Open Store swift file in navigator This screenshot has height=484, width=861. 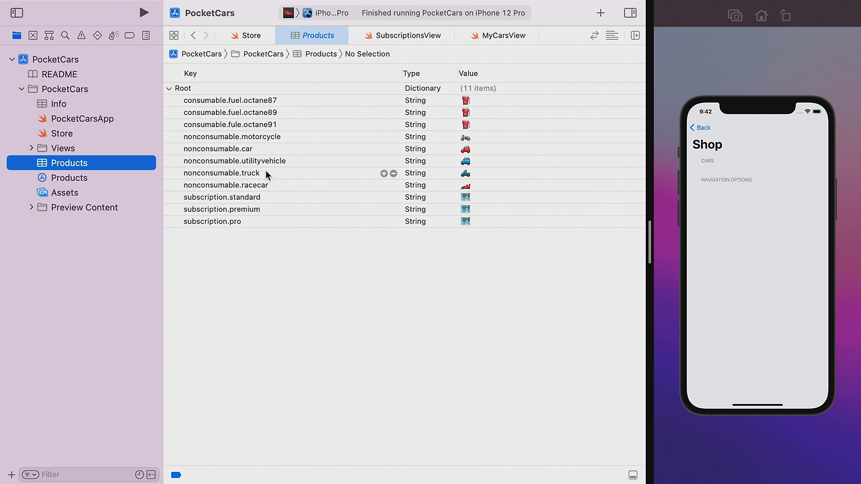pos(61,133)
